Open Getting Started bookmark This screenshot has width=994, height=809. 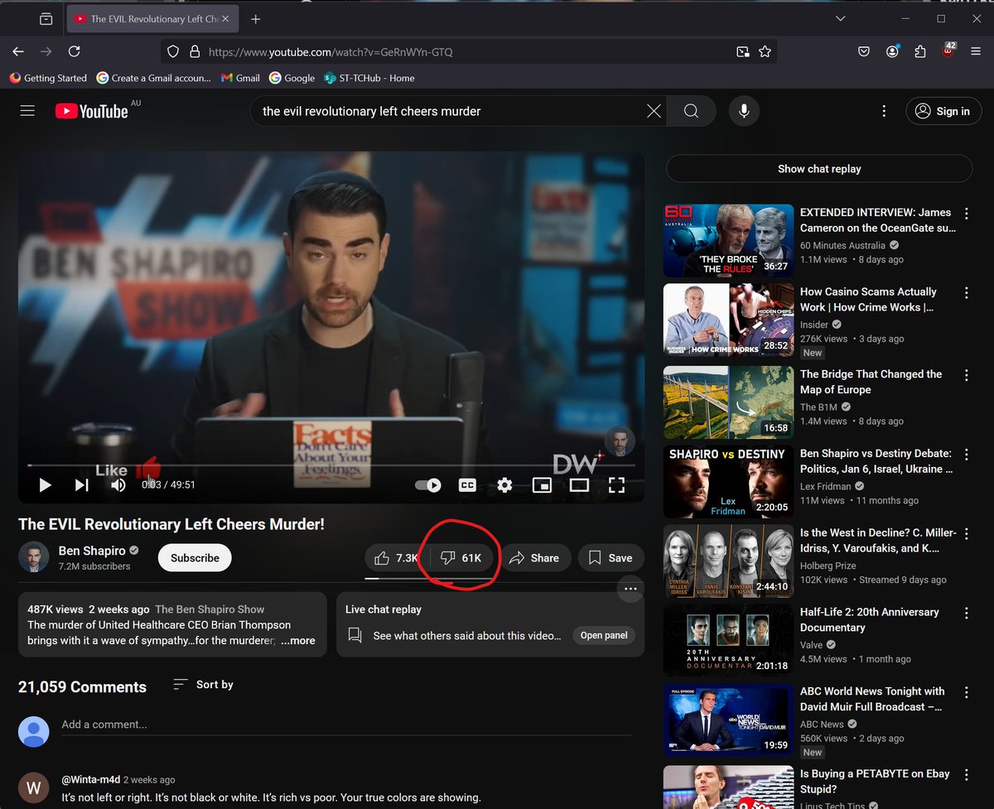48,78
